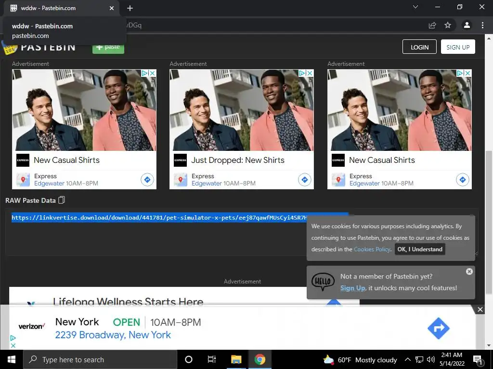Image resolution: width=493 pixels, height=369 pixels.
Task: Click 2239 Broadway, New York address link
Action: (113, 335)
